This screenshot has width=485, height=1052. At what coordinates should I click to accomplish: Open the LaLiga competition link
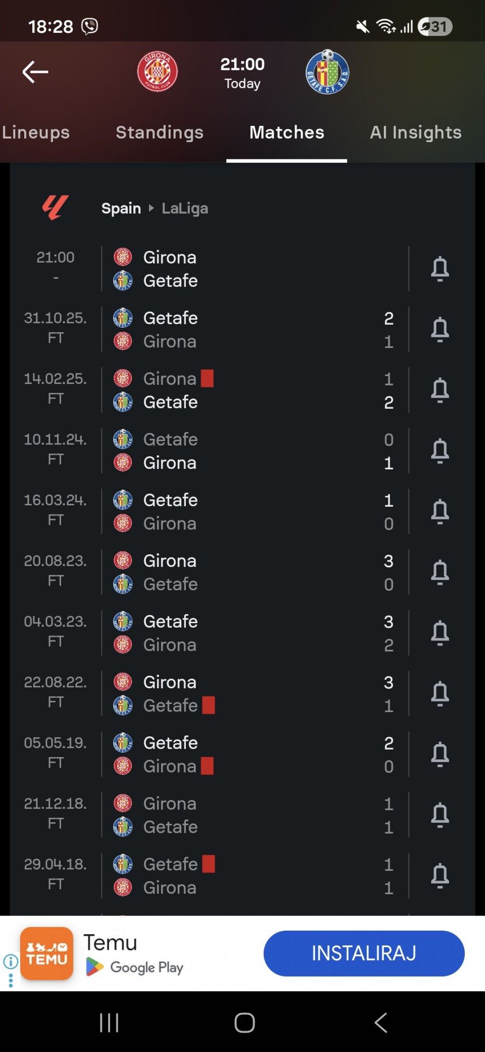tap(185, 208)
